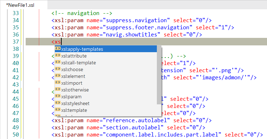Pick the xsl:apply-templates suggestion

106,49
